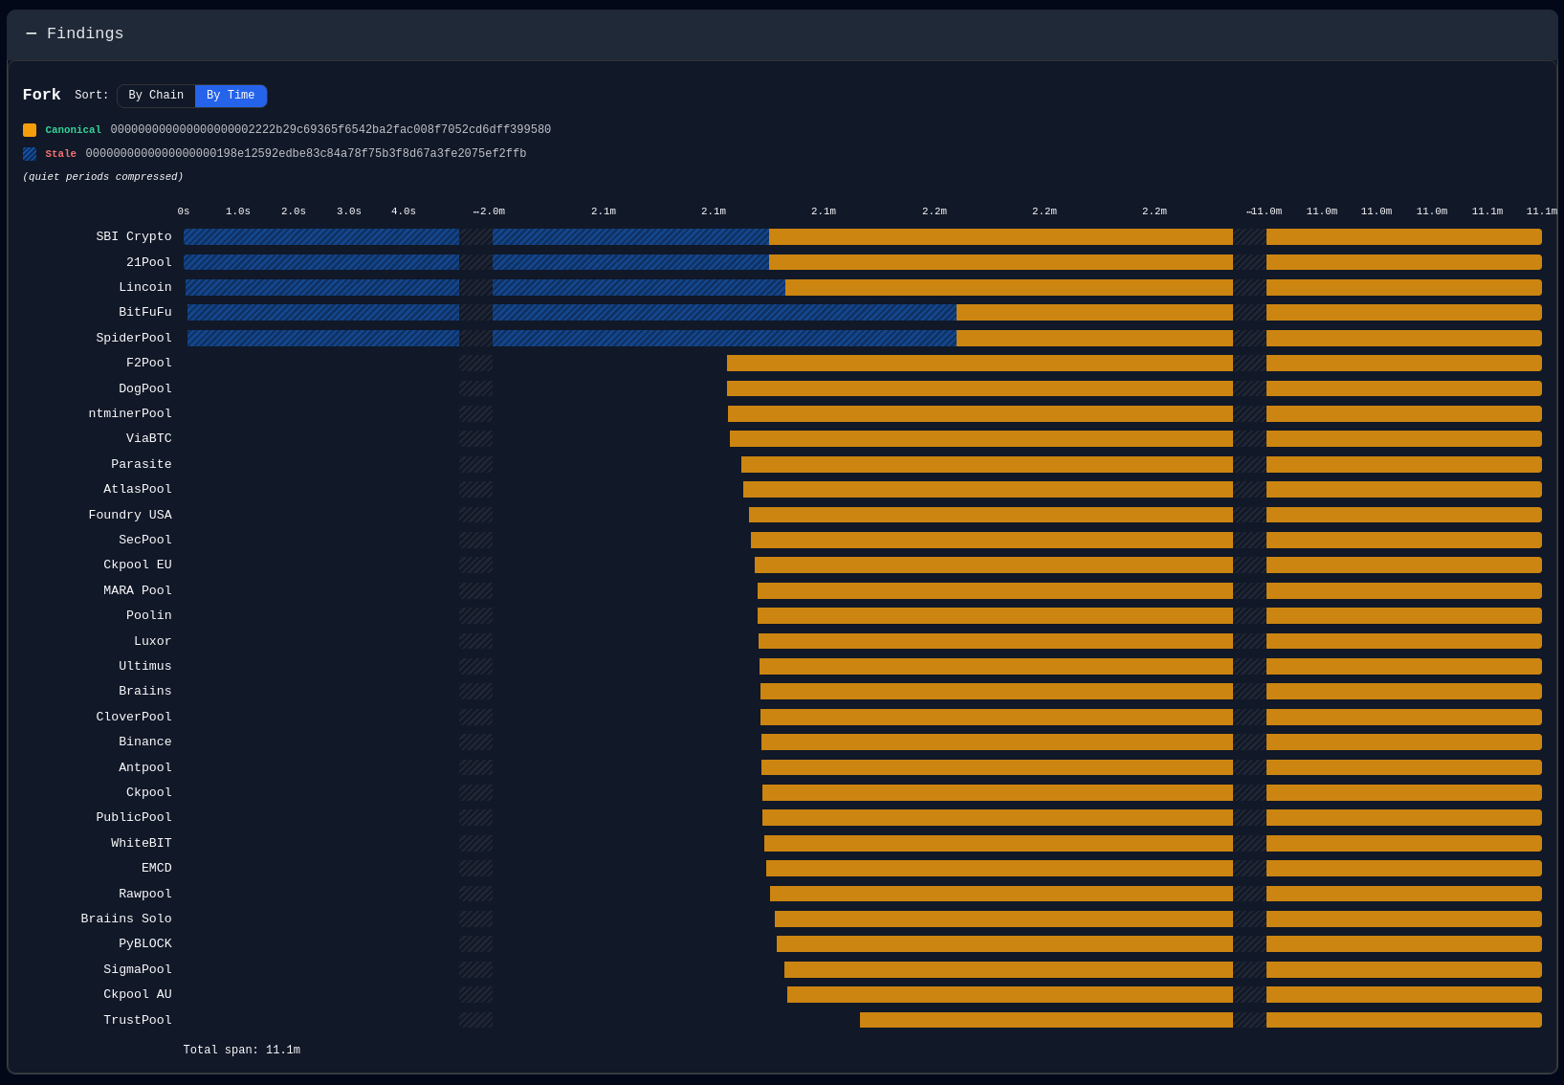
Task: Click the 0s time axis tick
Action: pyautogui.click(x=184, y=211)
